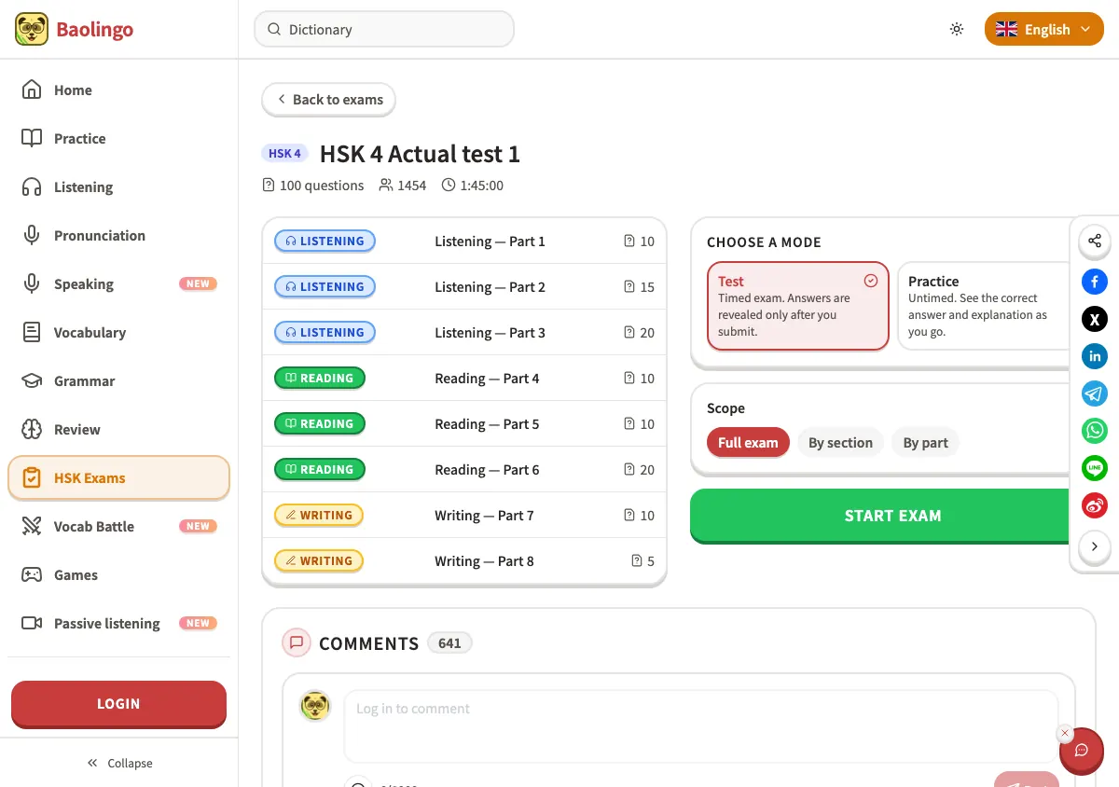This screenshot has height=787, width=1119.
Task: Open Pronunciation in the sidebar
Action: pos(118,235)
